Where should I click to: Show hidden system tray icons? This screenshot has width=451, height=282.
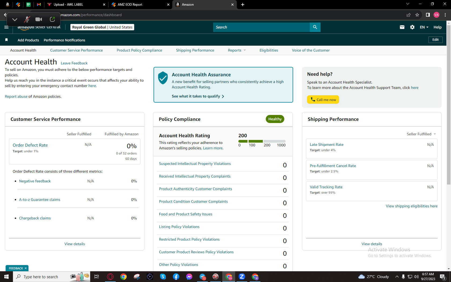(x=397, y=277)
